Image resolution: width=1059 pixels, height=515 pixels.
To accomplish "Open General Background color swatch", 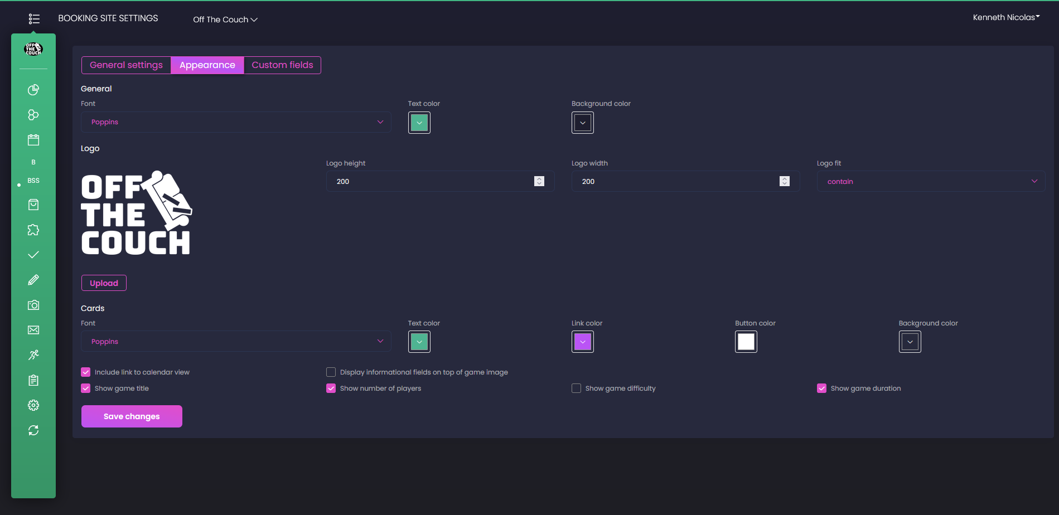I will pos(583,123).
